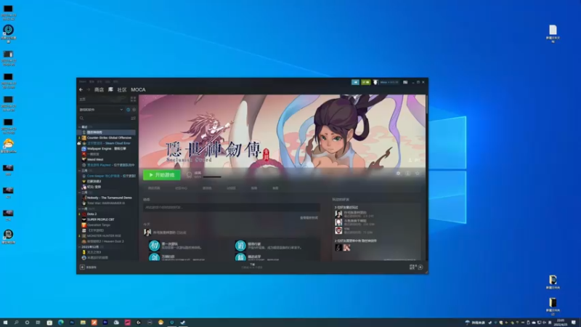581x327 pixels.
Task: Open the account name dropdown in title bar
Action: click(389, 82)
